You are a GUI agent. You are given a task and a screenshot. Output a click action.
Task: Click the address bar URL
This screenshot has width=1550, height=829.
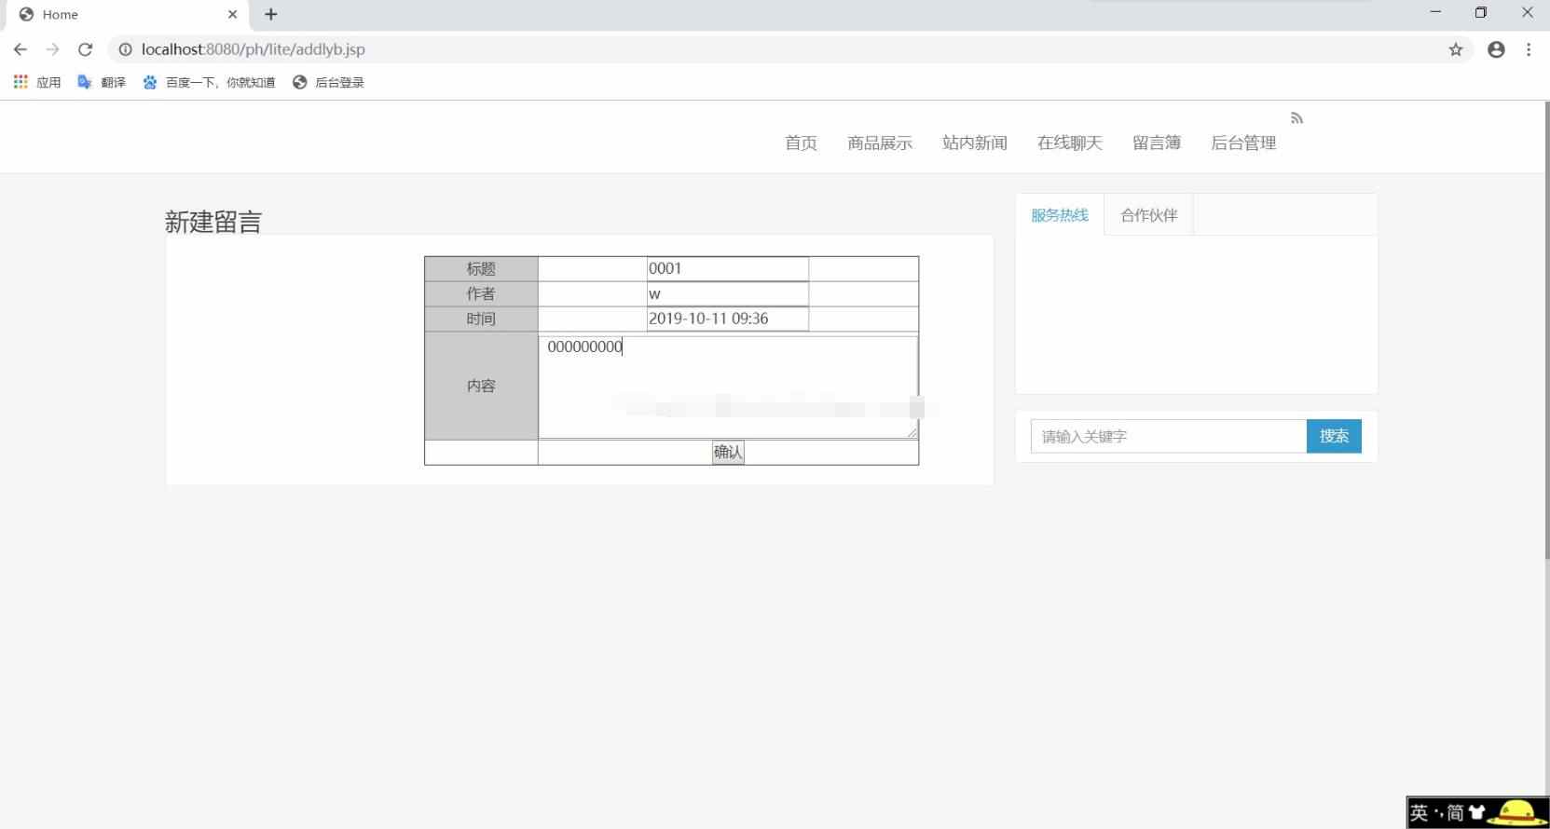[x=254, y=49]
